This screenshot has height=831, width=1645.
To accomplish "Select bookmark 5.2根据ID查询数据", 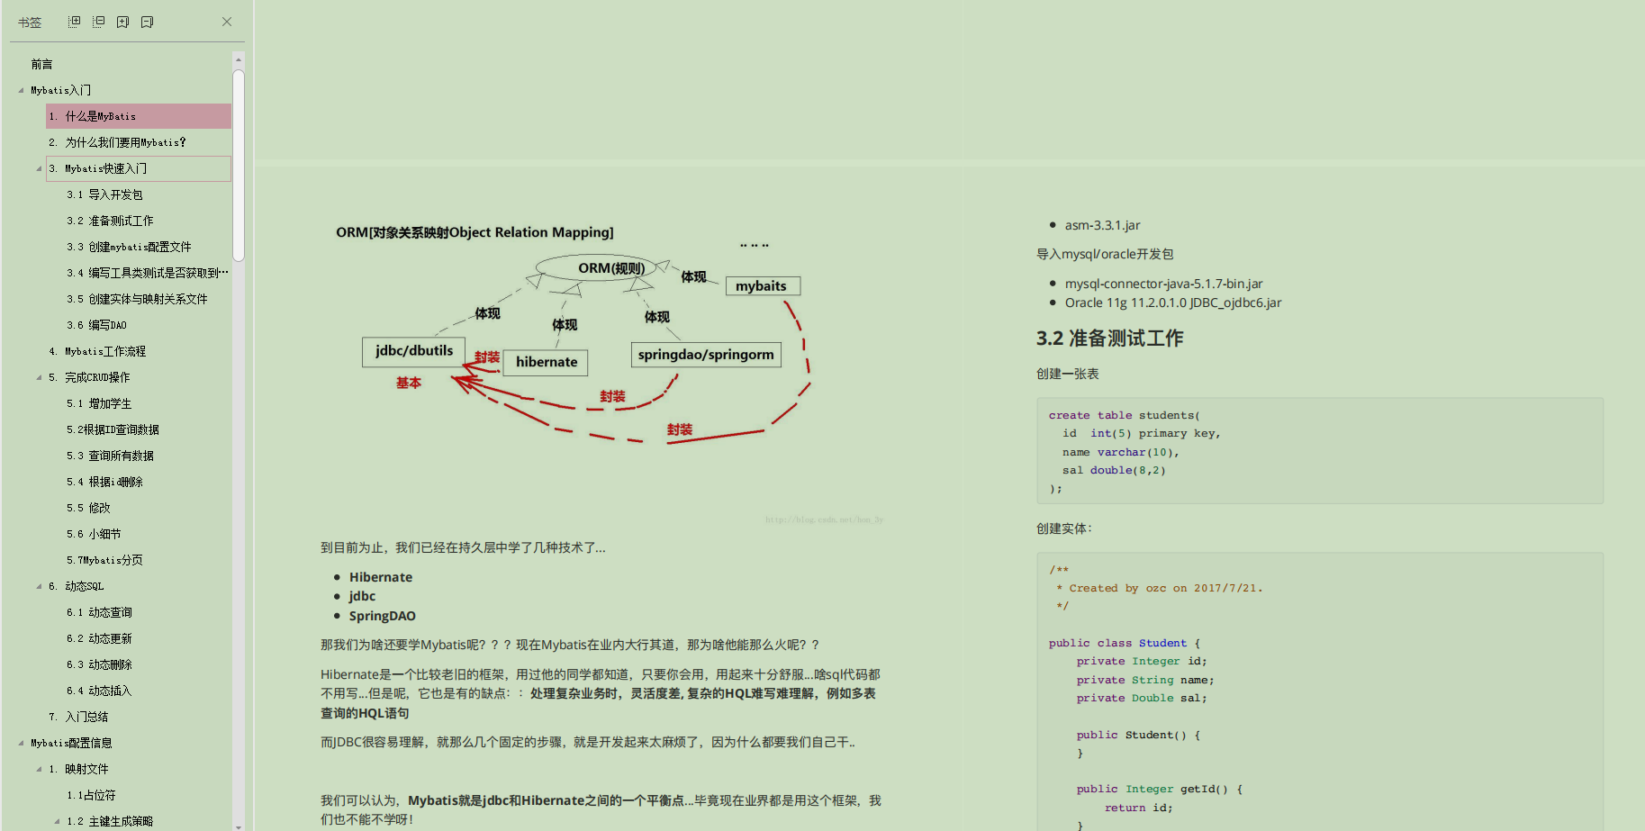I will coord(113,429).
